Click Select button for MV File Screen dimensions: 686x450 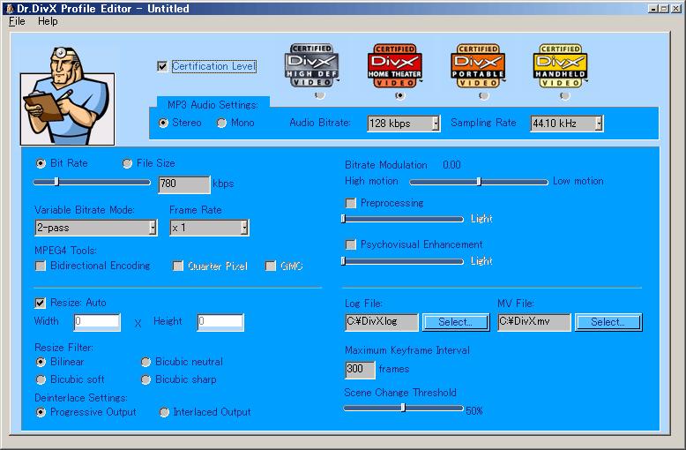tap(608, 322)
